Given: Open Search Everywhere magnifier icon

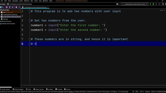Looking at the screenshot, I should point(163,4).
